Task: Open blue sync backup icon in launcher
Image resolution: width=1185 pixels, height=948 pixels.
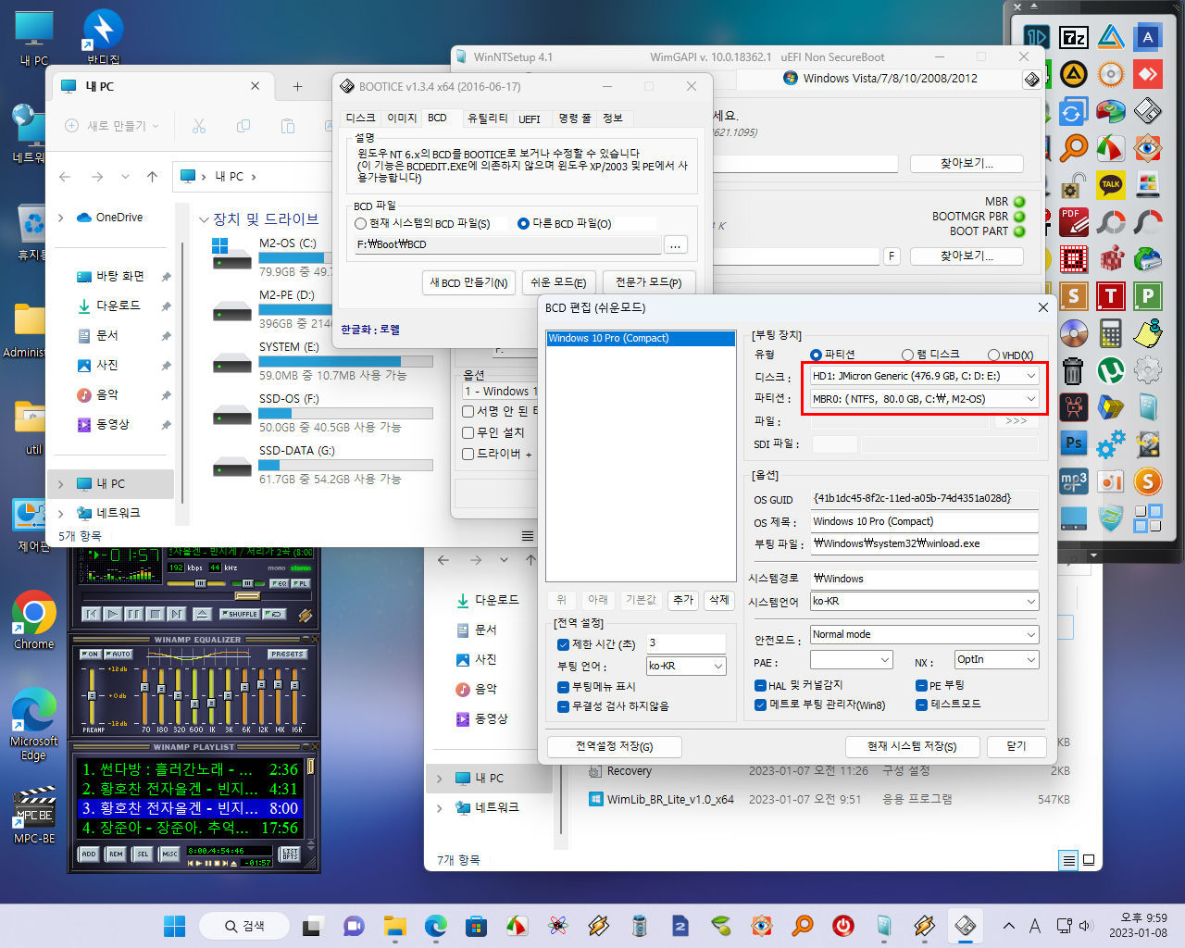Action: [1073, 112]
